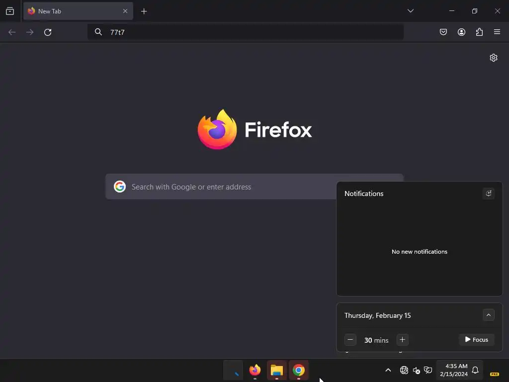Open network globe icon in tray
Screen dimensions: 509x382
404,370
